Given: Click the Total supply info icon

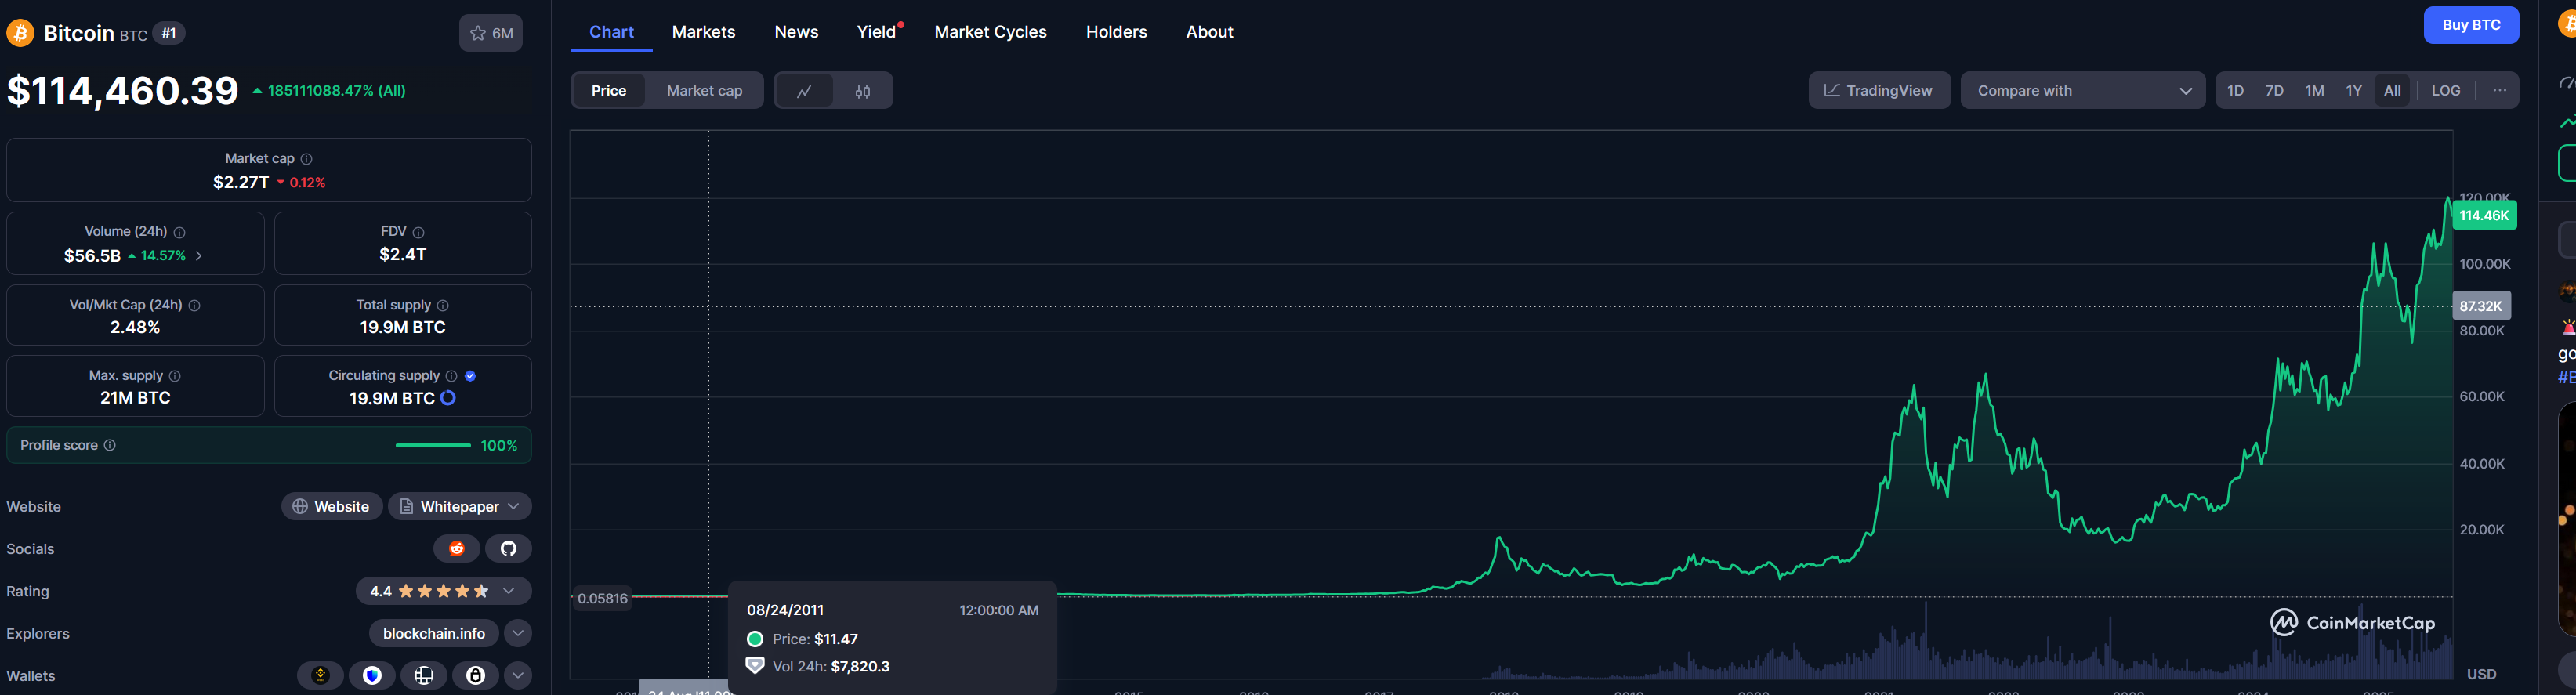Looking at the screenshot, I should tap(443, 305).
